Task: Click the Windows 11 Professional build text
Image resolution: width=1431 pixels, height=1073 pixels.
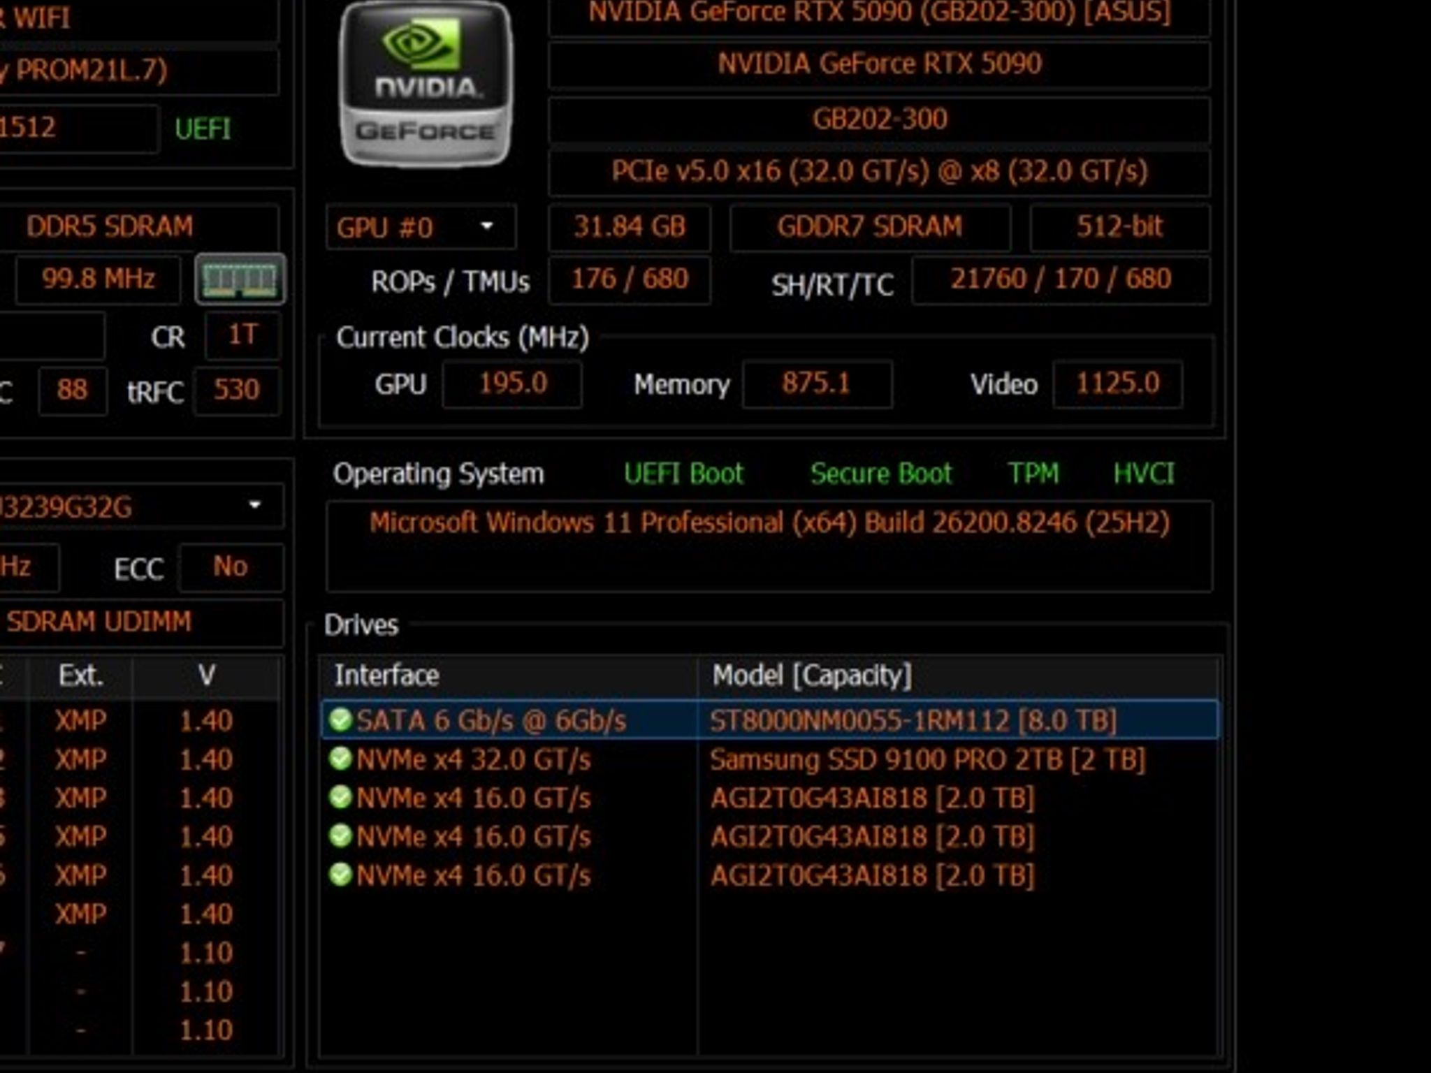Action: click(x=769, y=523)
